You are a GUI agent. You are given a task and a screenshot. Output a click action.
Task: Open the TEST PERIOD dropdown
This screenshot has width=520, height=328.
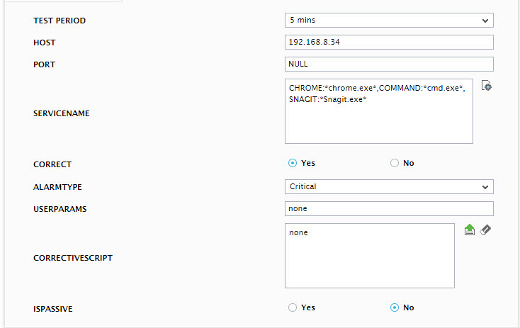click(x=389, y=21)
